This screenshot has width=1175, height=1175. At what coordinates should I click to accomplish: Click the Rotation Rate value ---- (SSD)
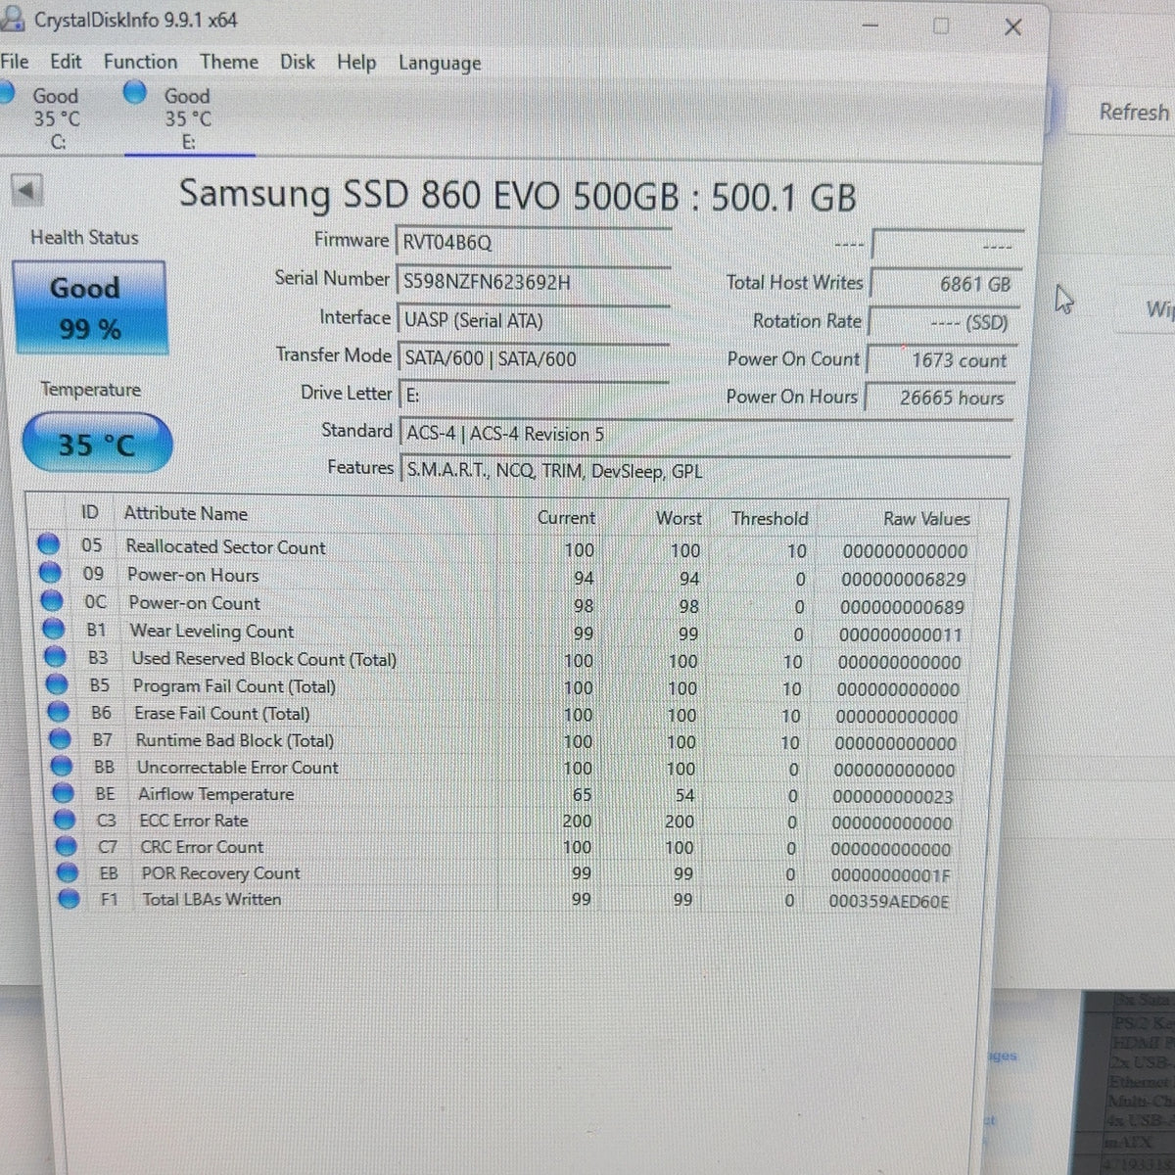coord(943,322)
